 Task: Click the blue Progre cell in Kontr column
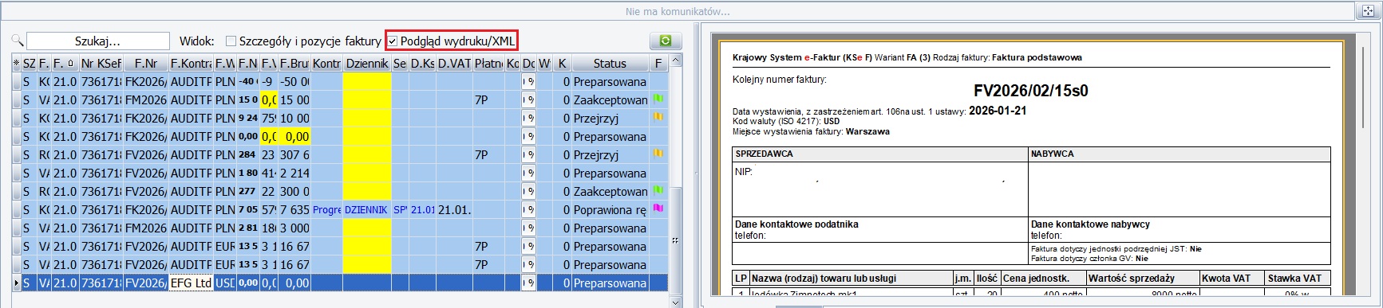[326, 209]
